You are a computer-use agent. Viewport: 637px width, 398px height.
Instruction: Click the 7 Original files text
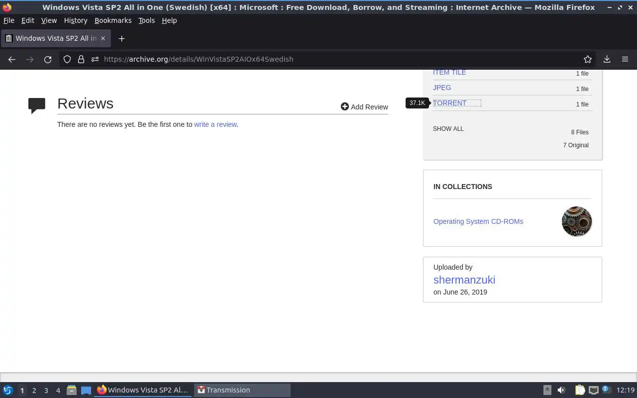(576, 145)
